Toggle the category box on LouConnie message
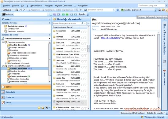 pyautogui.click(x=82, y=32)
